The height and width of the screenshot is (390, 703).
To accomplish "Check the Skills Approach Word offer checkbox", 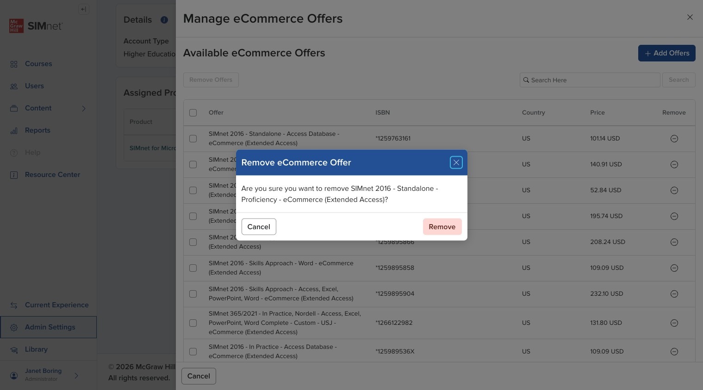I will tap(193, 268).
